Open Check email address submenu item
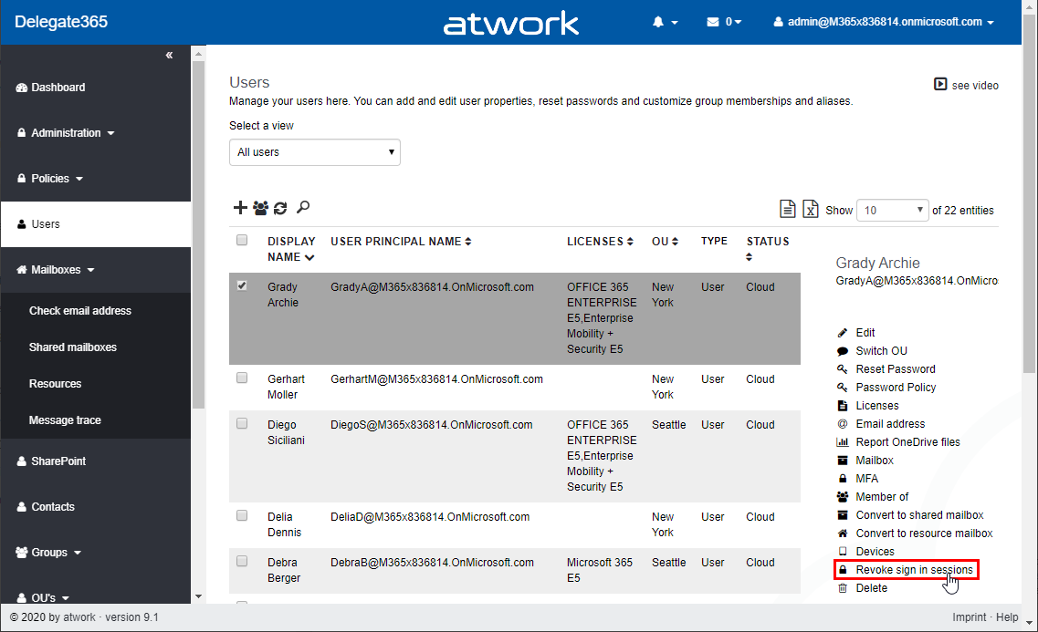This screenshot has height=632, width=1038. pos(80,311)
